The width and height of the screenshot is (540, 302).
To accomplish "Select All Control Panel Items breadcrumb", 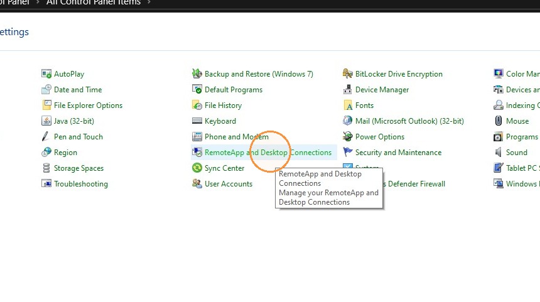I will point(94,3).
